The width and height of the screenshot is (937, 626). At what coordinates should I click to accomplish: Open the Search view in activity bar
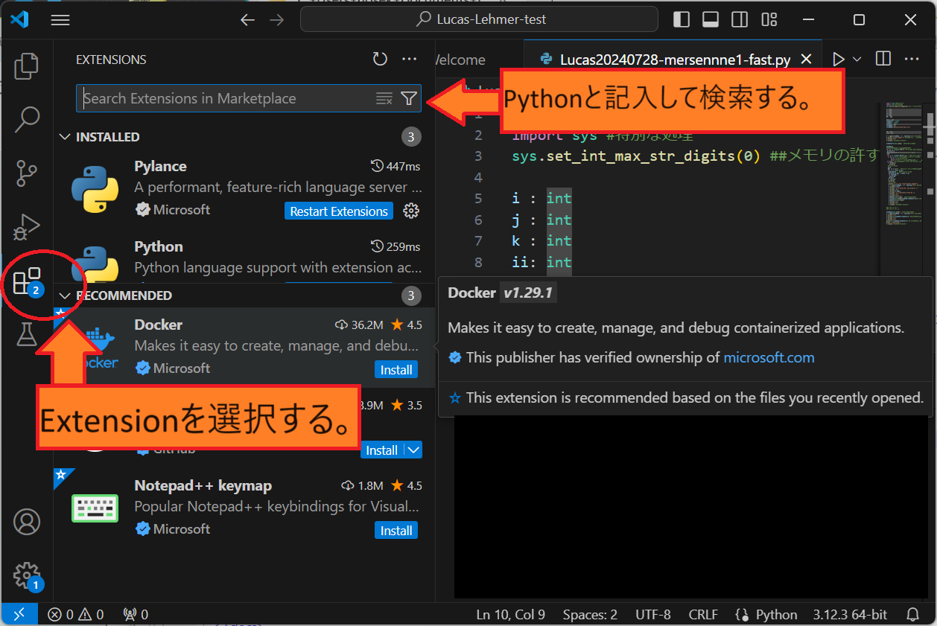pyautogui.click(x=27, y=118)
